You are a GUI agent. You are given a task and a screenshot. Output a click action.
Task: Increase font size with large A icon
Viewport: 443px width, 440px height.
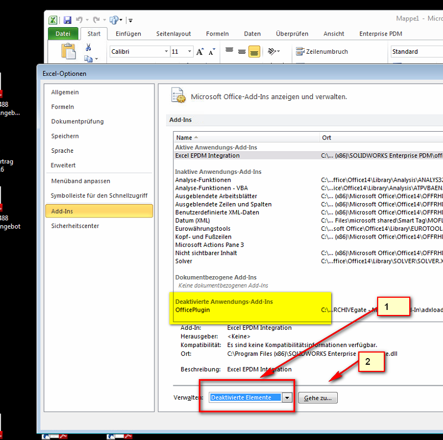[x=200, y=51]
